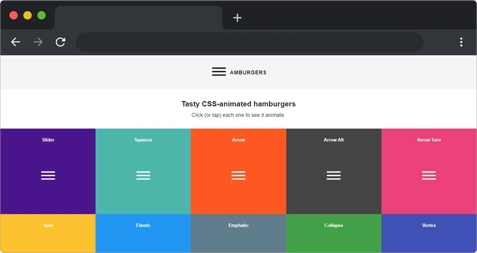Viewport: 477px width, 253px height.
Task: Click the subtitle Click (or tap) each one
Action: pos(238,115)
